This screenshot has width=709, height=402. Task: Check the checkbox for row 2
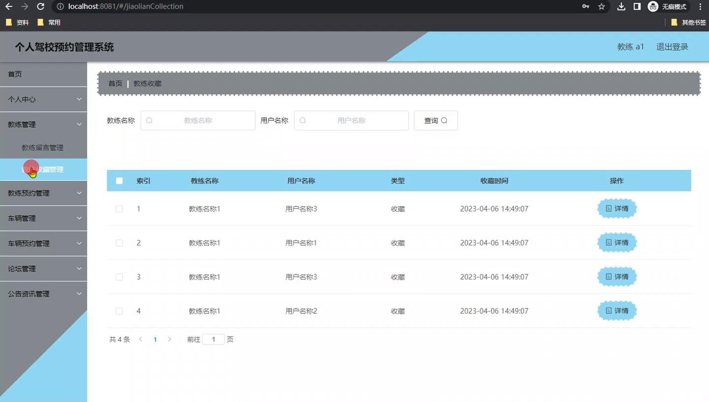119,243
